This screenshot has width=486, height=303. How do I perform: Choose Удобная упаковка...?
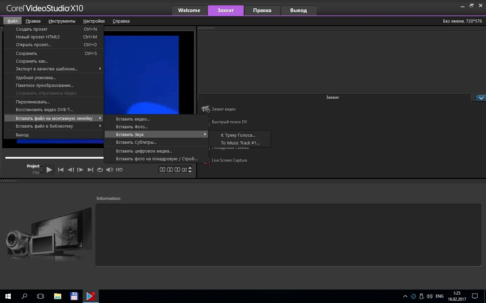tap(54, 77)
